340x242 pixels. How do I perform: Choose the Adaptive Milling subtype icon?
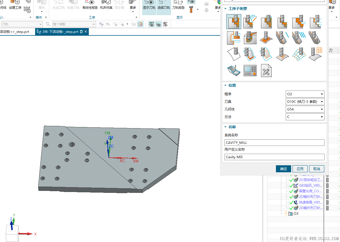click(x=251, y=22)
